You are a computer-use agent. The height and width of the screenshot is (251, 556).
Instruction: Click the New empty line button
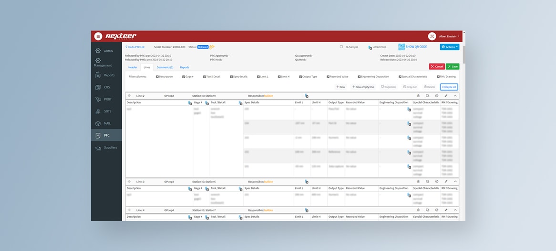point(363,87)
